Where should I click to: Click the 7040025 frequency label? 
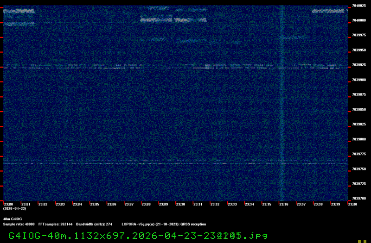point(358,6)
